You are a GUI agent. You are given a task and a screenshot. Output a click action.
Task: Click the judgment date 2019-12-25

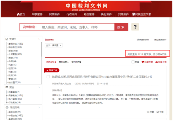coord(103,84)
